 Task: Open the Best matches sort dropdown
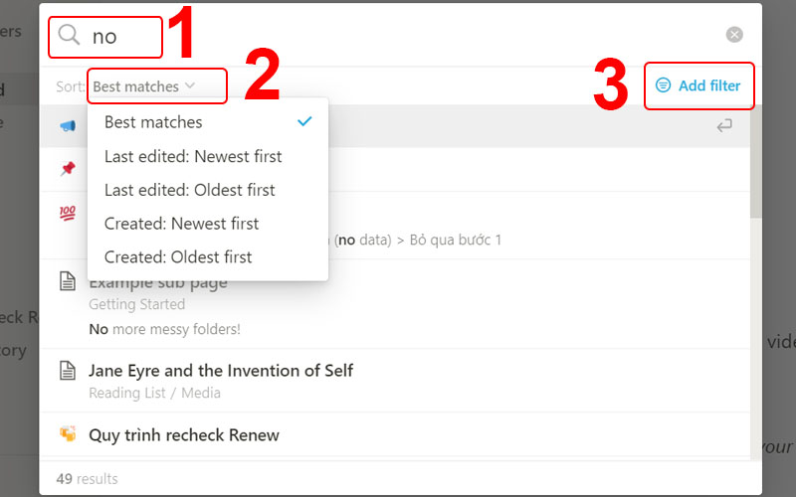pyautogui.click(x=143, y=86)
